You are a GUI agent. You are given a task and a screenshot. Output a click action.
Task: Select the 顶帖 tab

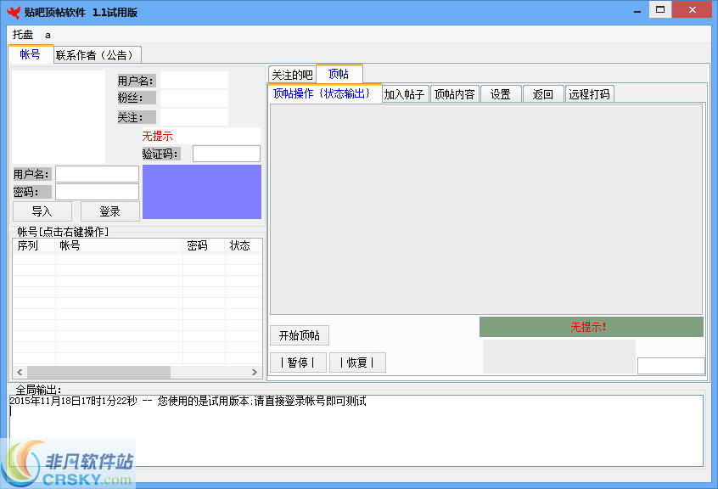tap(339, 74)
